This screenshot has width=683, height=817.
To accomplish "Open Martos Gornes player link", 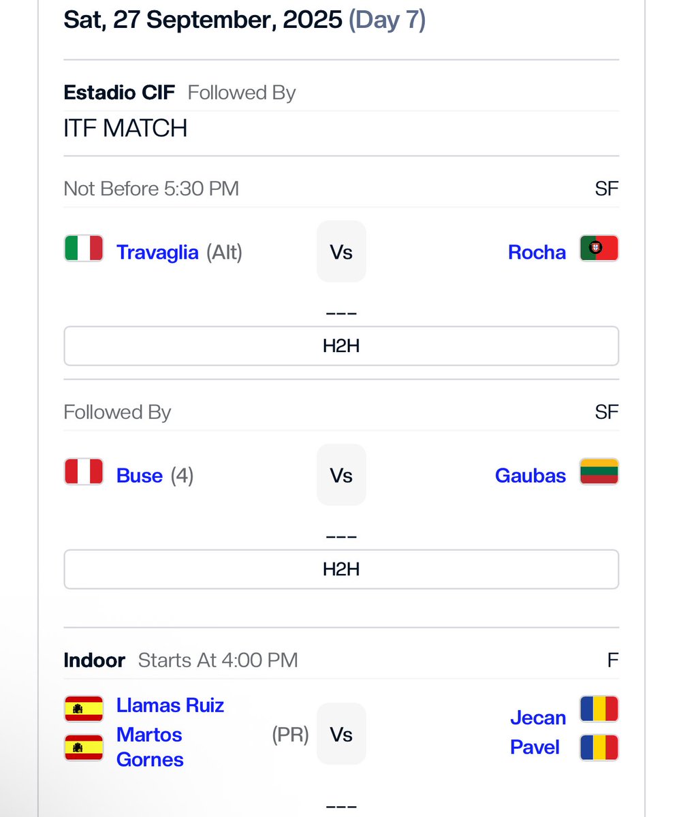I will pyautogui.click(x=150, y=747).
